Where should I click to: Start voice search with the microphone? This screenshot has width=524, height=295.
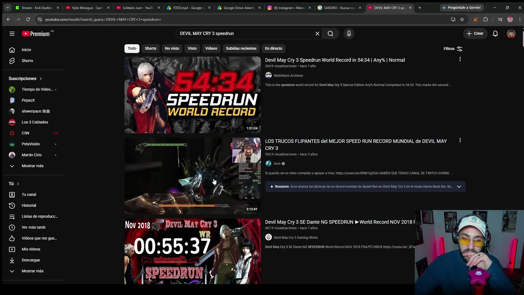[x=349, y=34]
